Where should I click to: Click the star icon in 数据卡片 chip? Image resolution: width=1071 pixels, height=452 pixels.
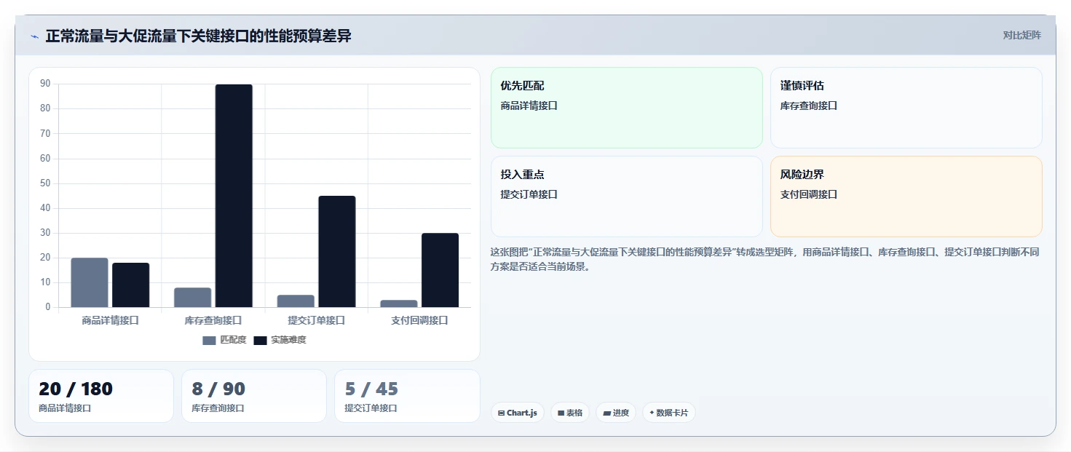(652, 413)
